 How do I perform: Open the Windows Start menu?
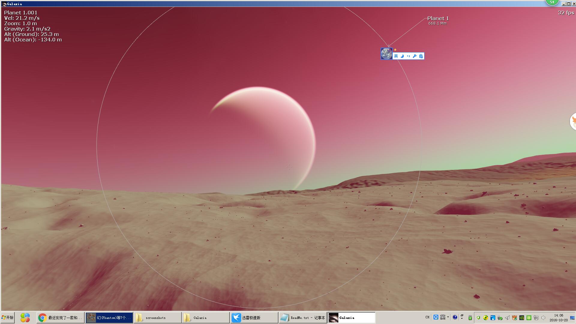8,317
